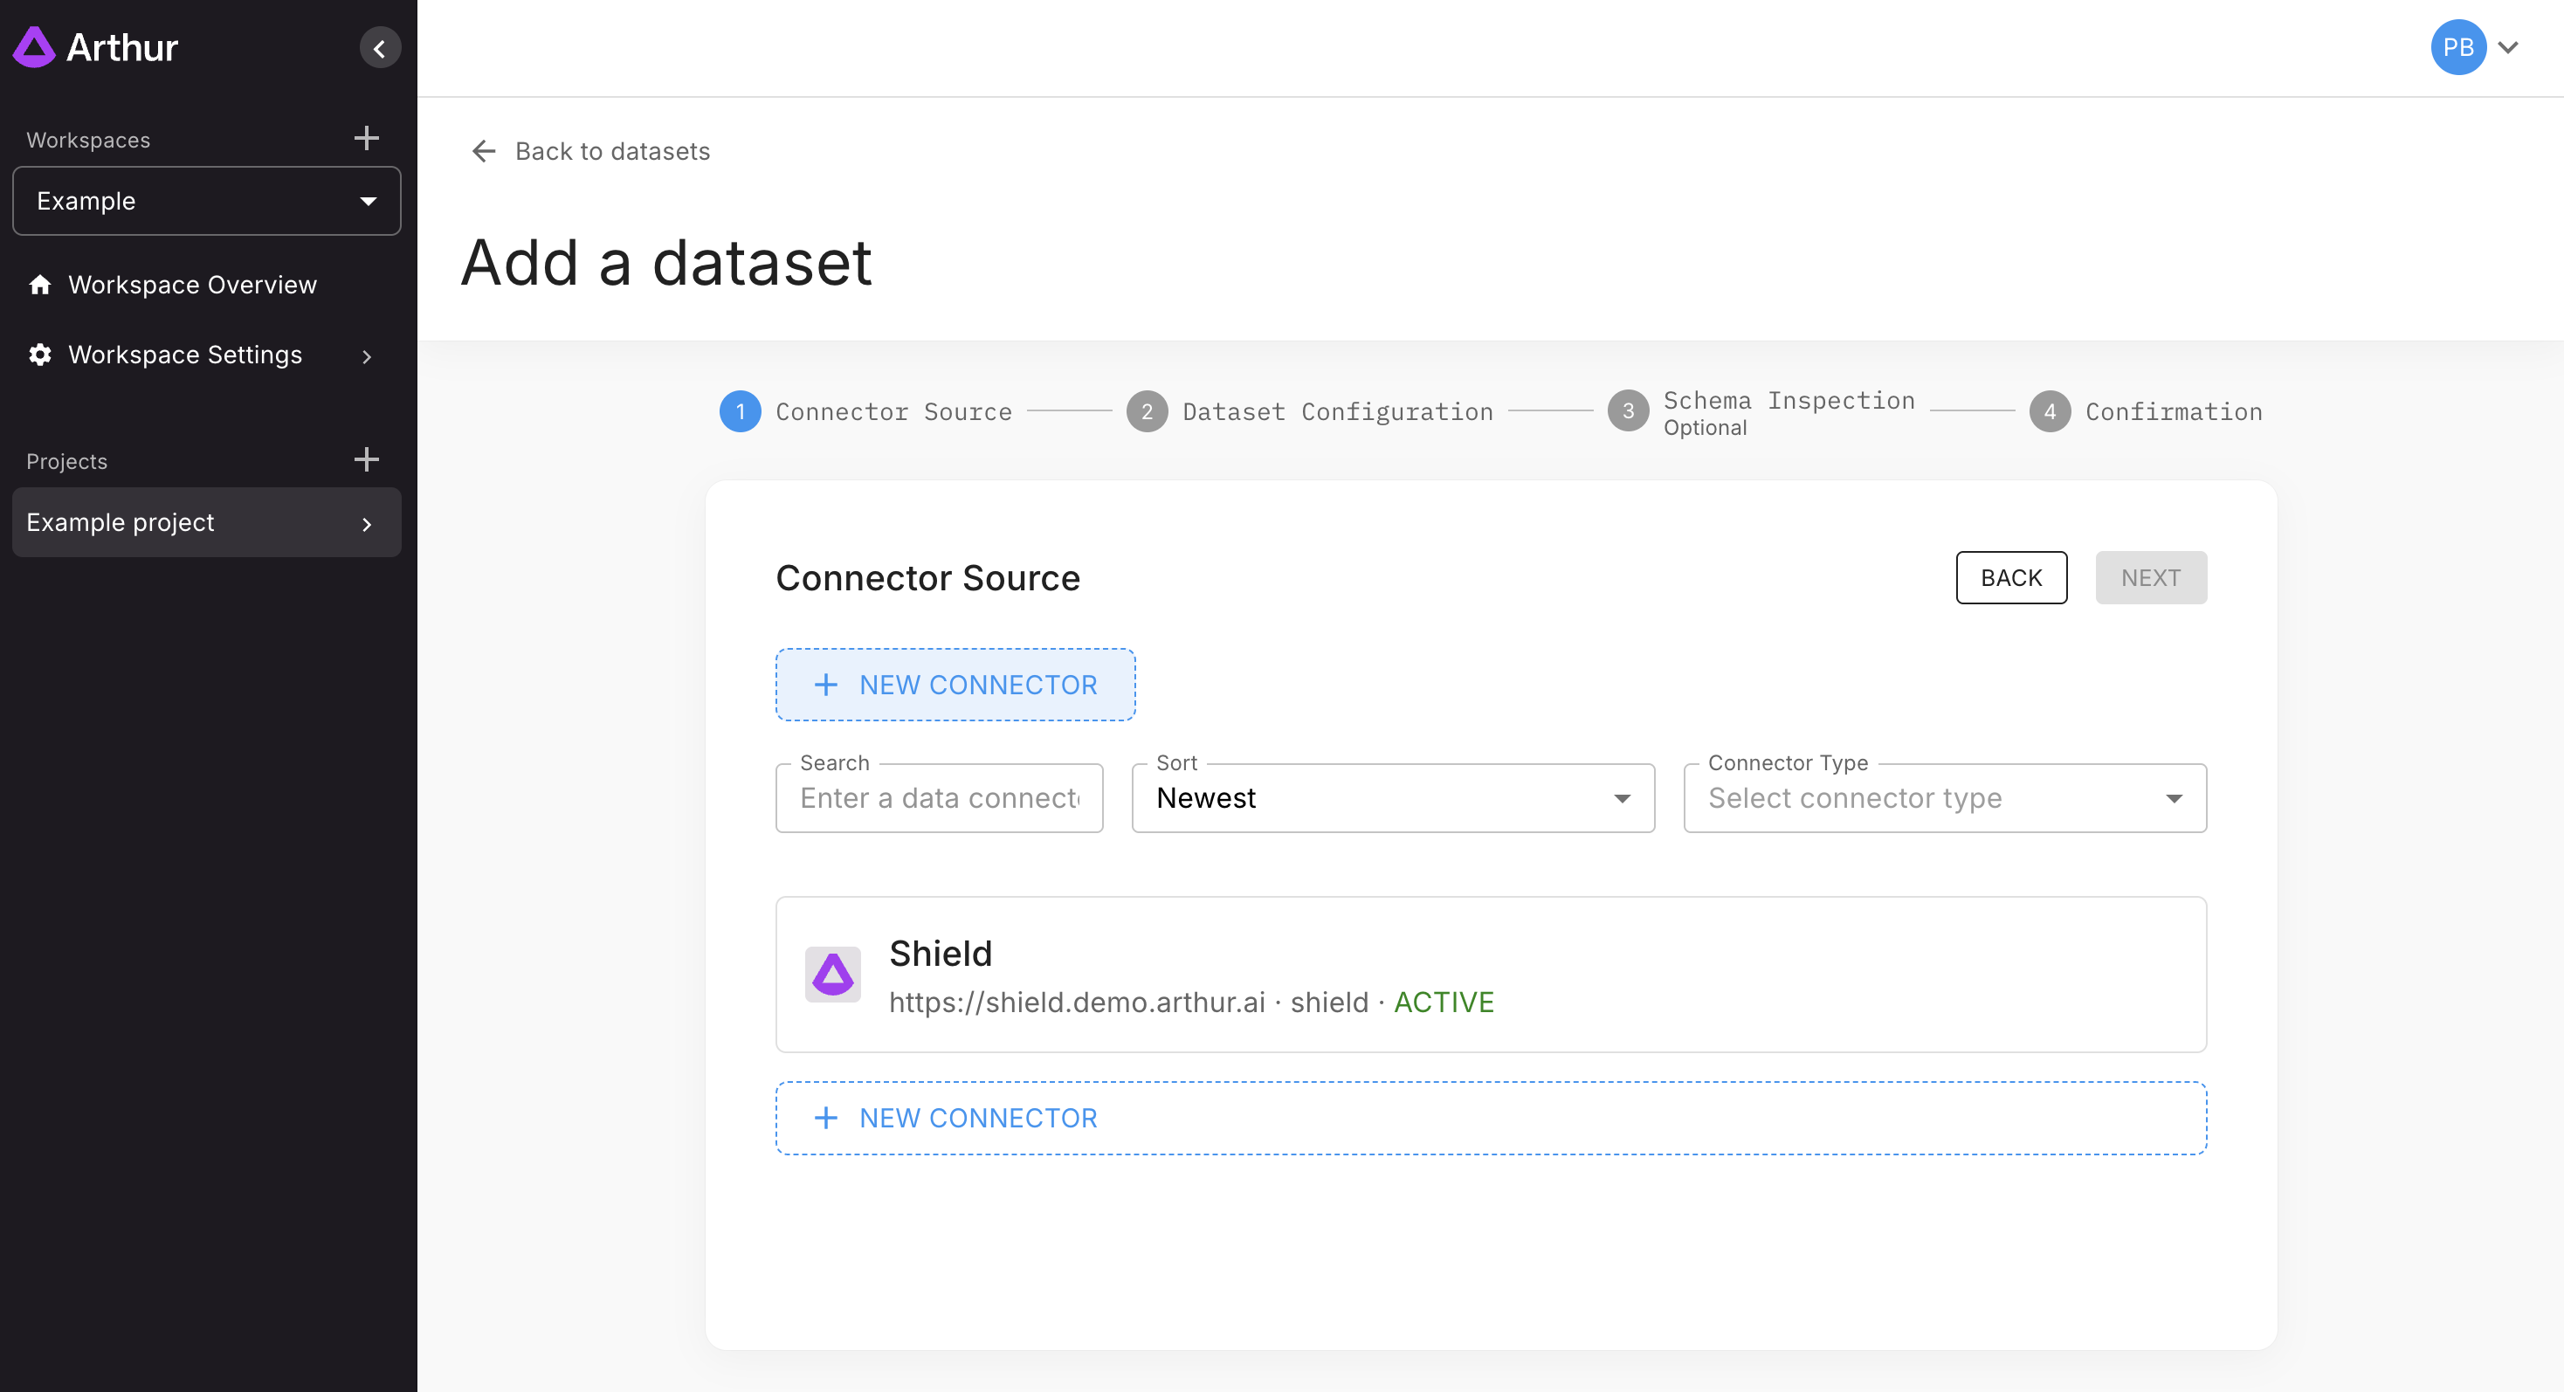Click the Workspace Settings gear icon
Image resolution: width=2564 pixels, height=1392 pixels.
(x=40, y=355)
